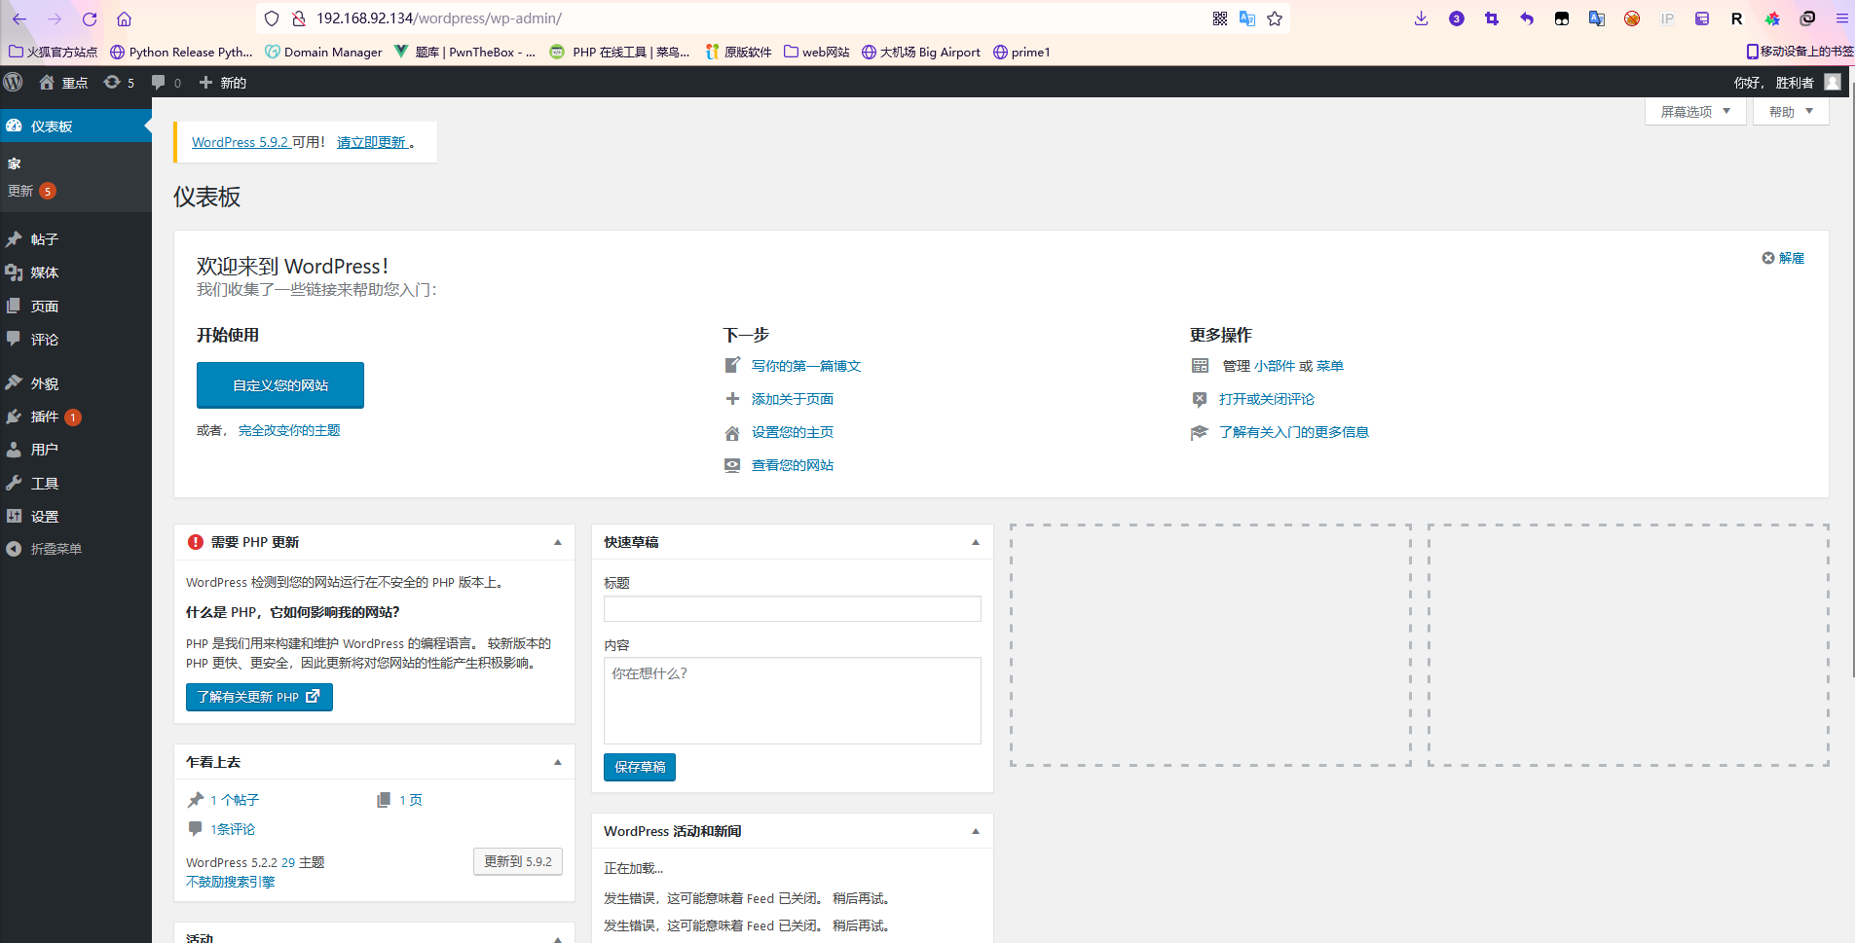The height and width of the screenshot is (943, 1855).
Task: Open the QR code icon in address bar
Action: coord(1220,18)
